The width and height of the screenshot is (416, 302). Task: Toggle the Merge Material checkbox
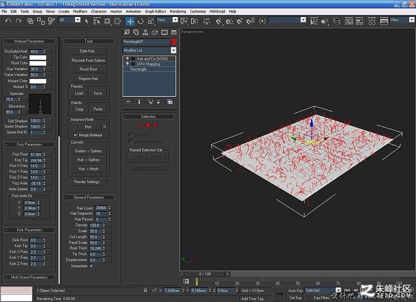tap(75, 135)
